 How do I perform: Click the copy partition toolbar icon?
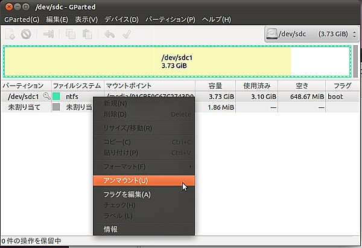click(x=71, y=34)
